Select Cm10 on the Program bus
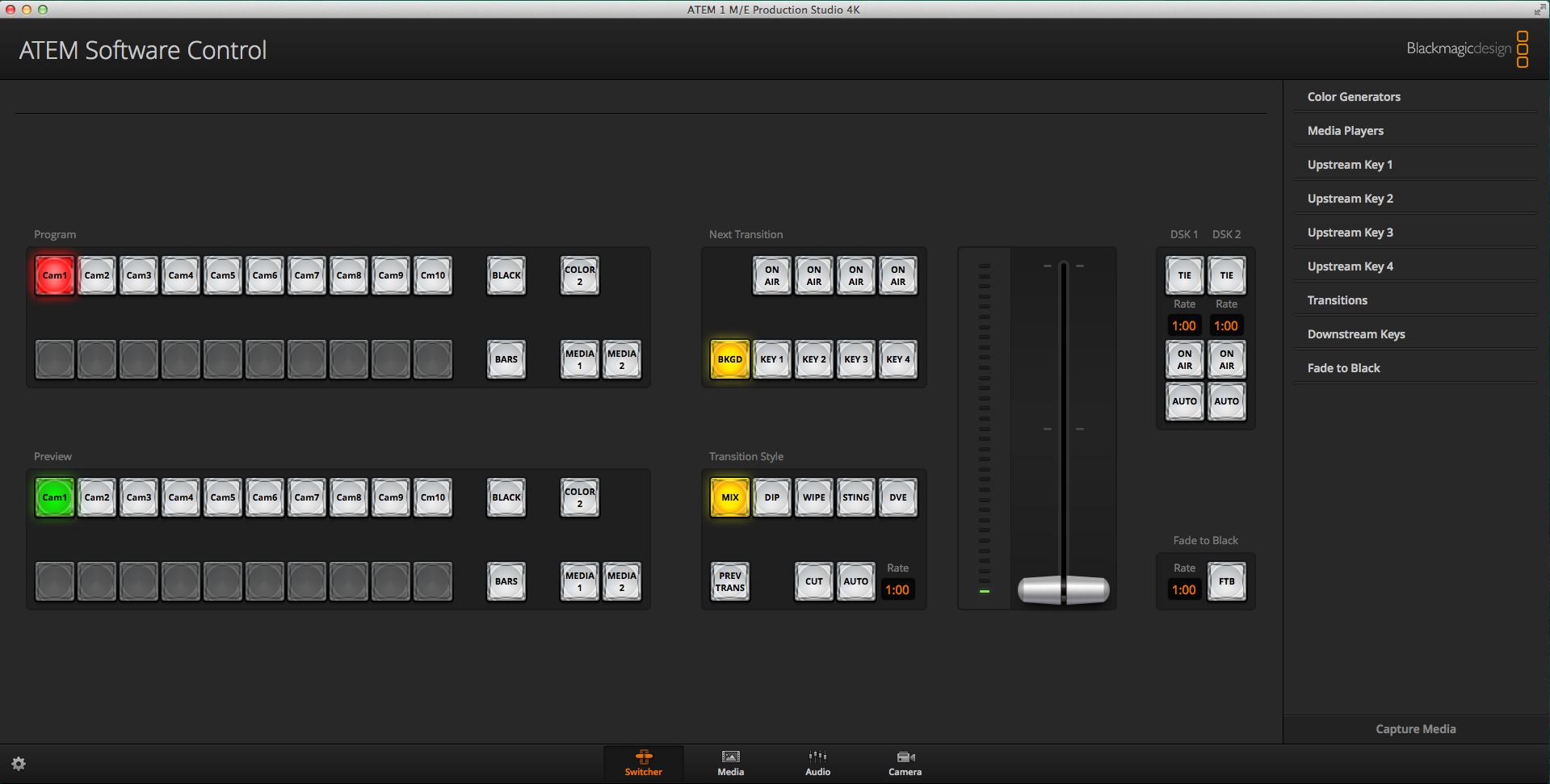 (433, 275)
